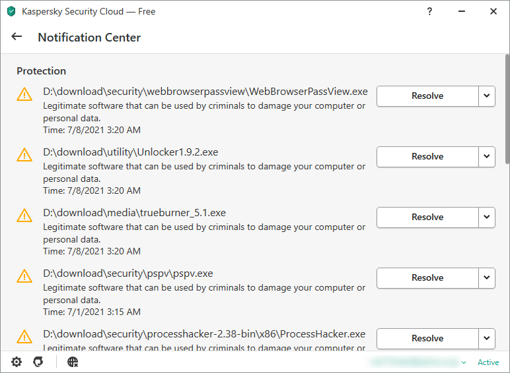The image size is (510, 373).
Task: Select the ProcessHacker.exe file path
Action: tap(204, 334)
